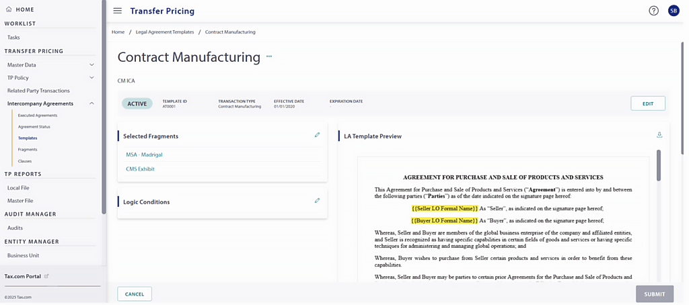Open the SB user profile avatar

673,11
